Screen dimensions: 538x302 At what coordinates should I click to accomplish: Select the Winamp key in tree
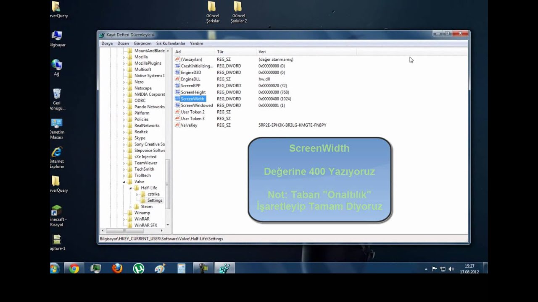(x=142, y=213)
